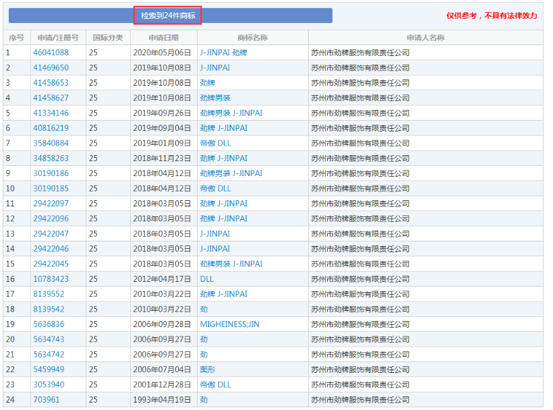Screen dimensions: 553x410
Task: Click the '图形' trademark name
Action: click(x=208, y=370)
